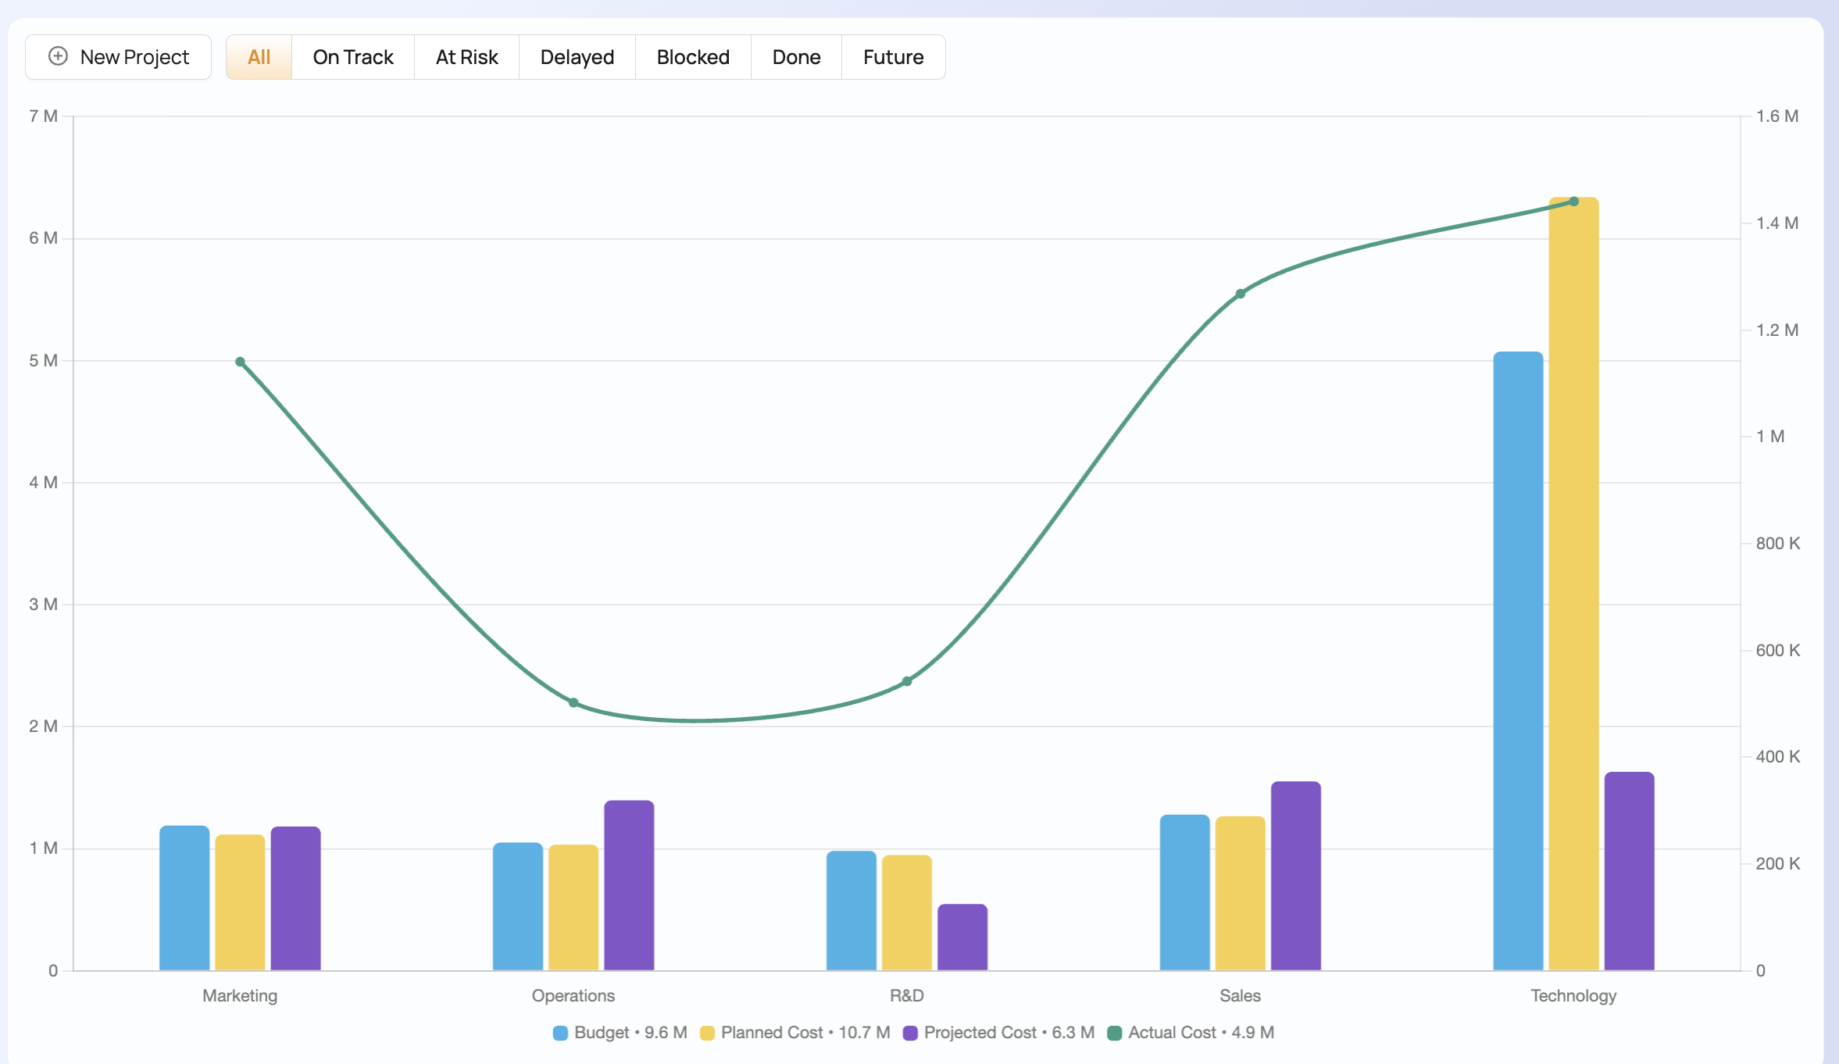
Task: Click the plus icon in New Project
Action: (x=58, y=56)
